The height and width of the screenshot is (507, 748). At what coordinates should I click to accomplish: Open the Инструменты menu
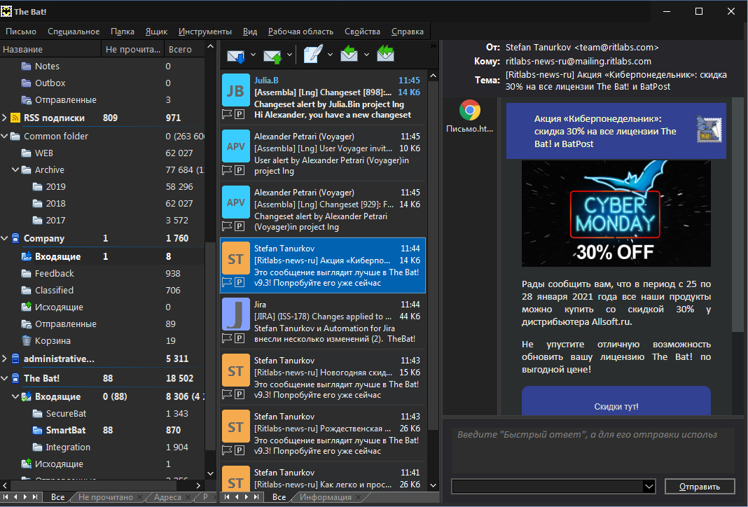coord(205,32)
